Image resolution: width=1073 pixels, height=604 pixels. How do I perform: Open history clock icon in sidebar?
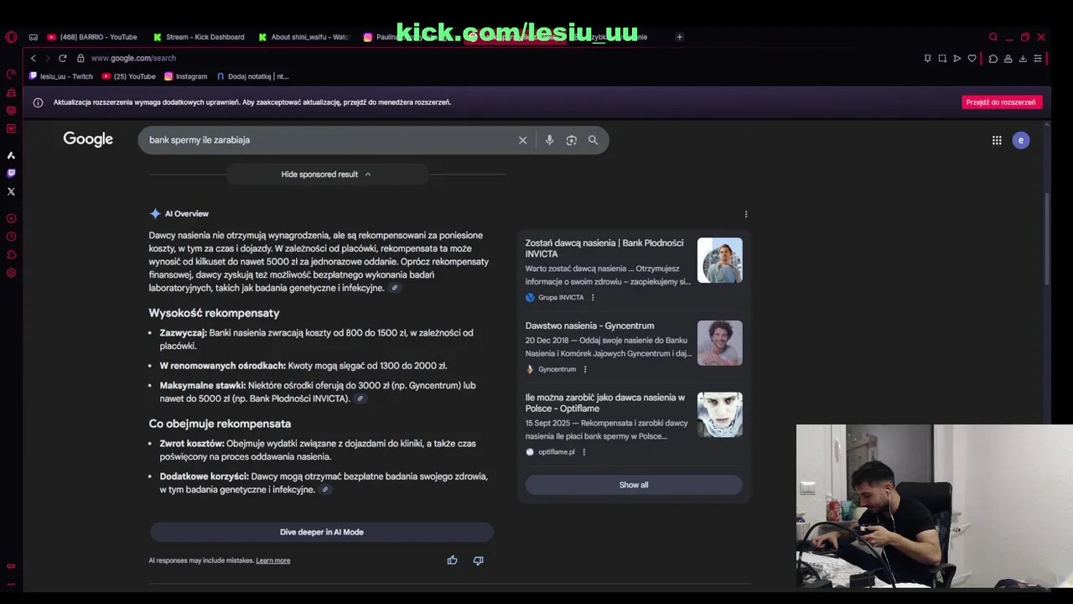point(11,237)
